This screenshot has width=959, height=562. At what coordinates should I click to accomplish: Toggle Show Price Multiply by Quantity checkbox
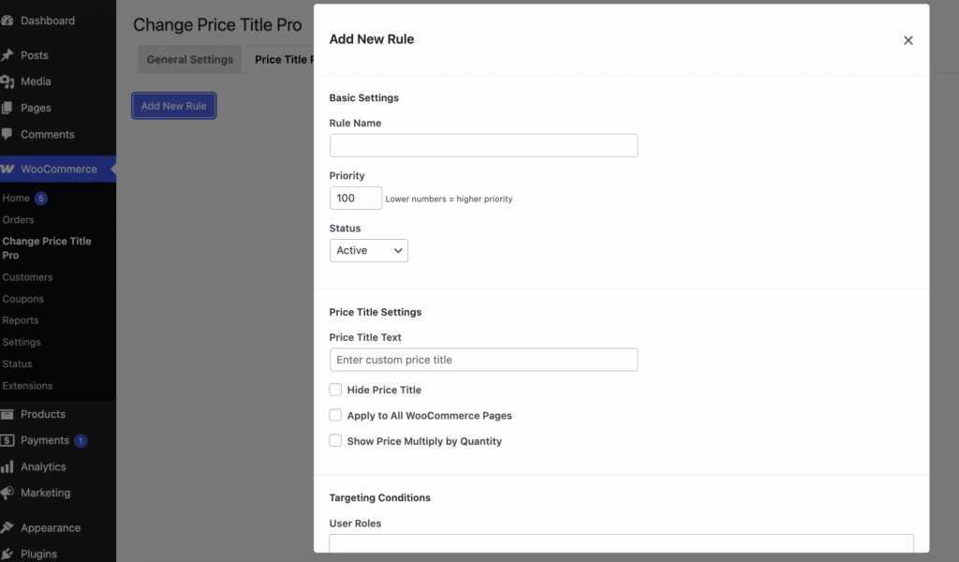(335, 440)
